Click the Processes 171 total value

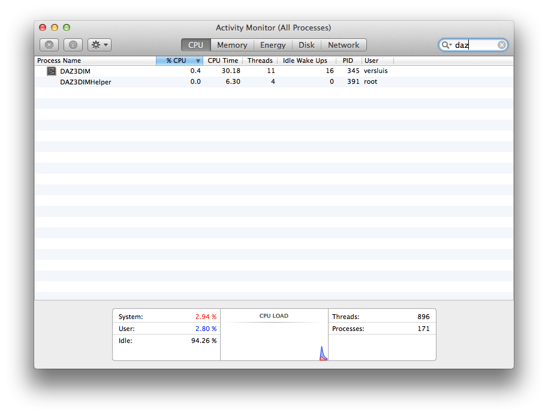pyautogui.click(x=423, y=329)
